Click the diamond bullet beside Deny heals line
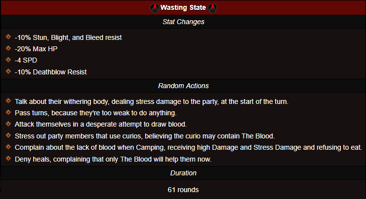Image resolution: width=366 pixels, height=199 pixels. click(8, 159)
